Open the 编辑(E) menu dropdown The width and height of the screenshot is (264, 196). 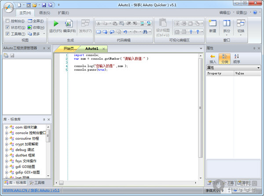(x=227, y=13)
